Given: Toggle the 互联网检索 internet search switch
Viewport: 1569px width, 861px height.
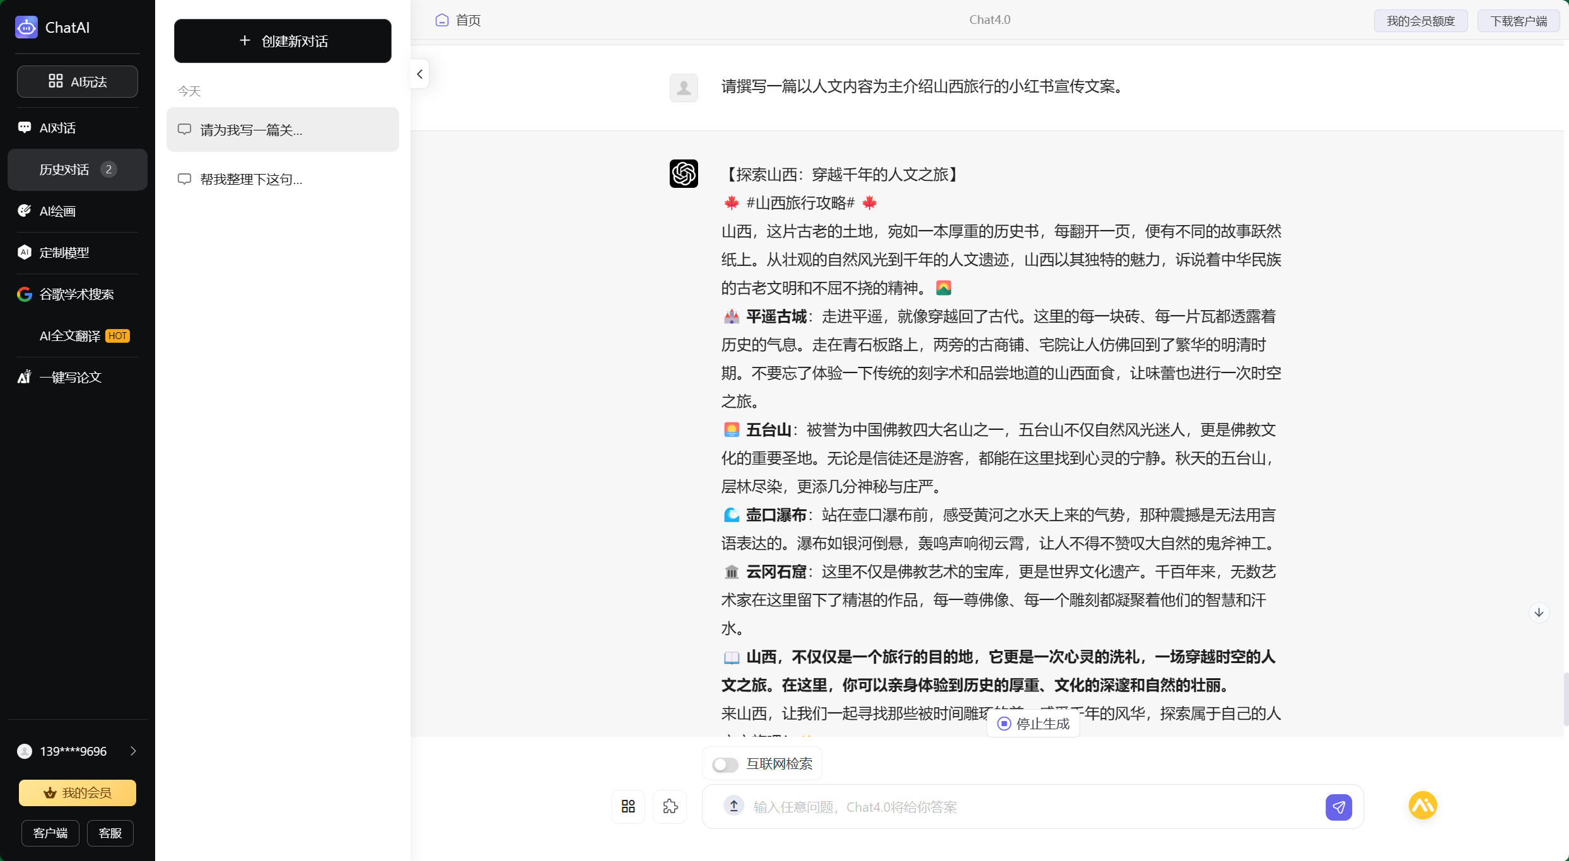Looking at the screenshot, I should click(724, 764).
